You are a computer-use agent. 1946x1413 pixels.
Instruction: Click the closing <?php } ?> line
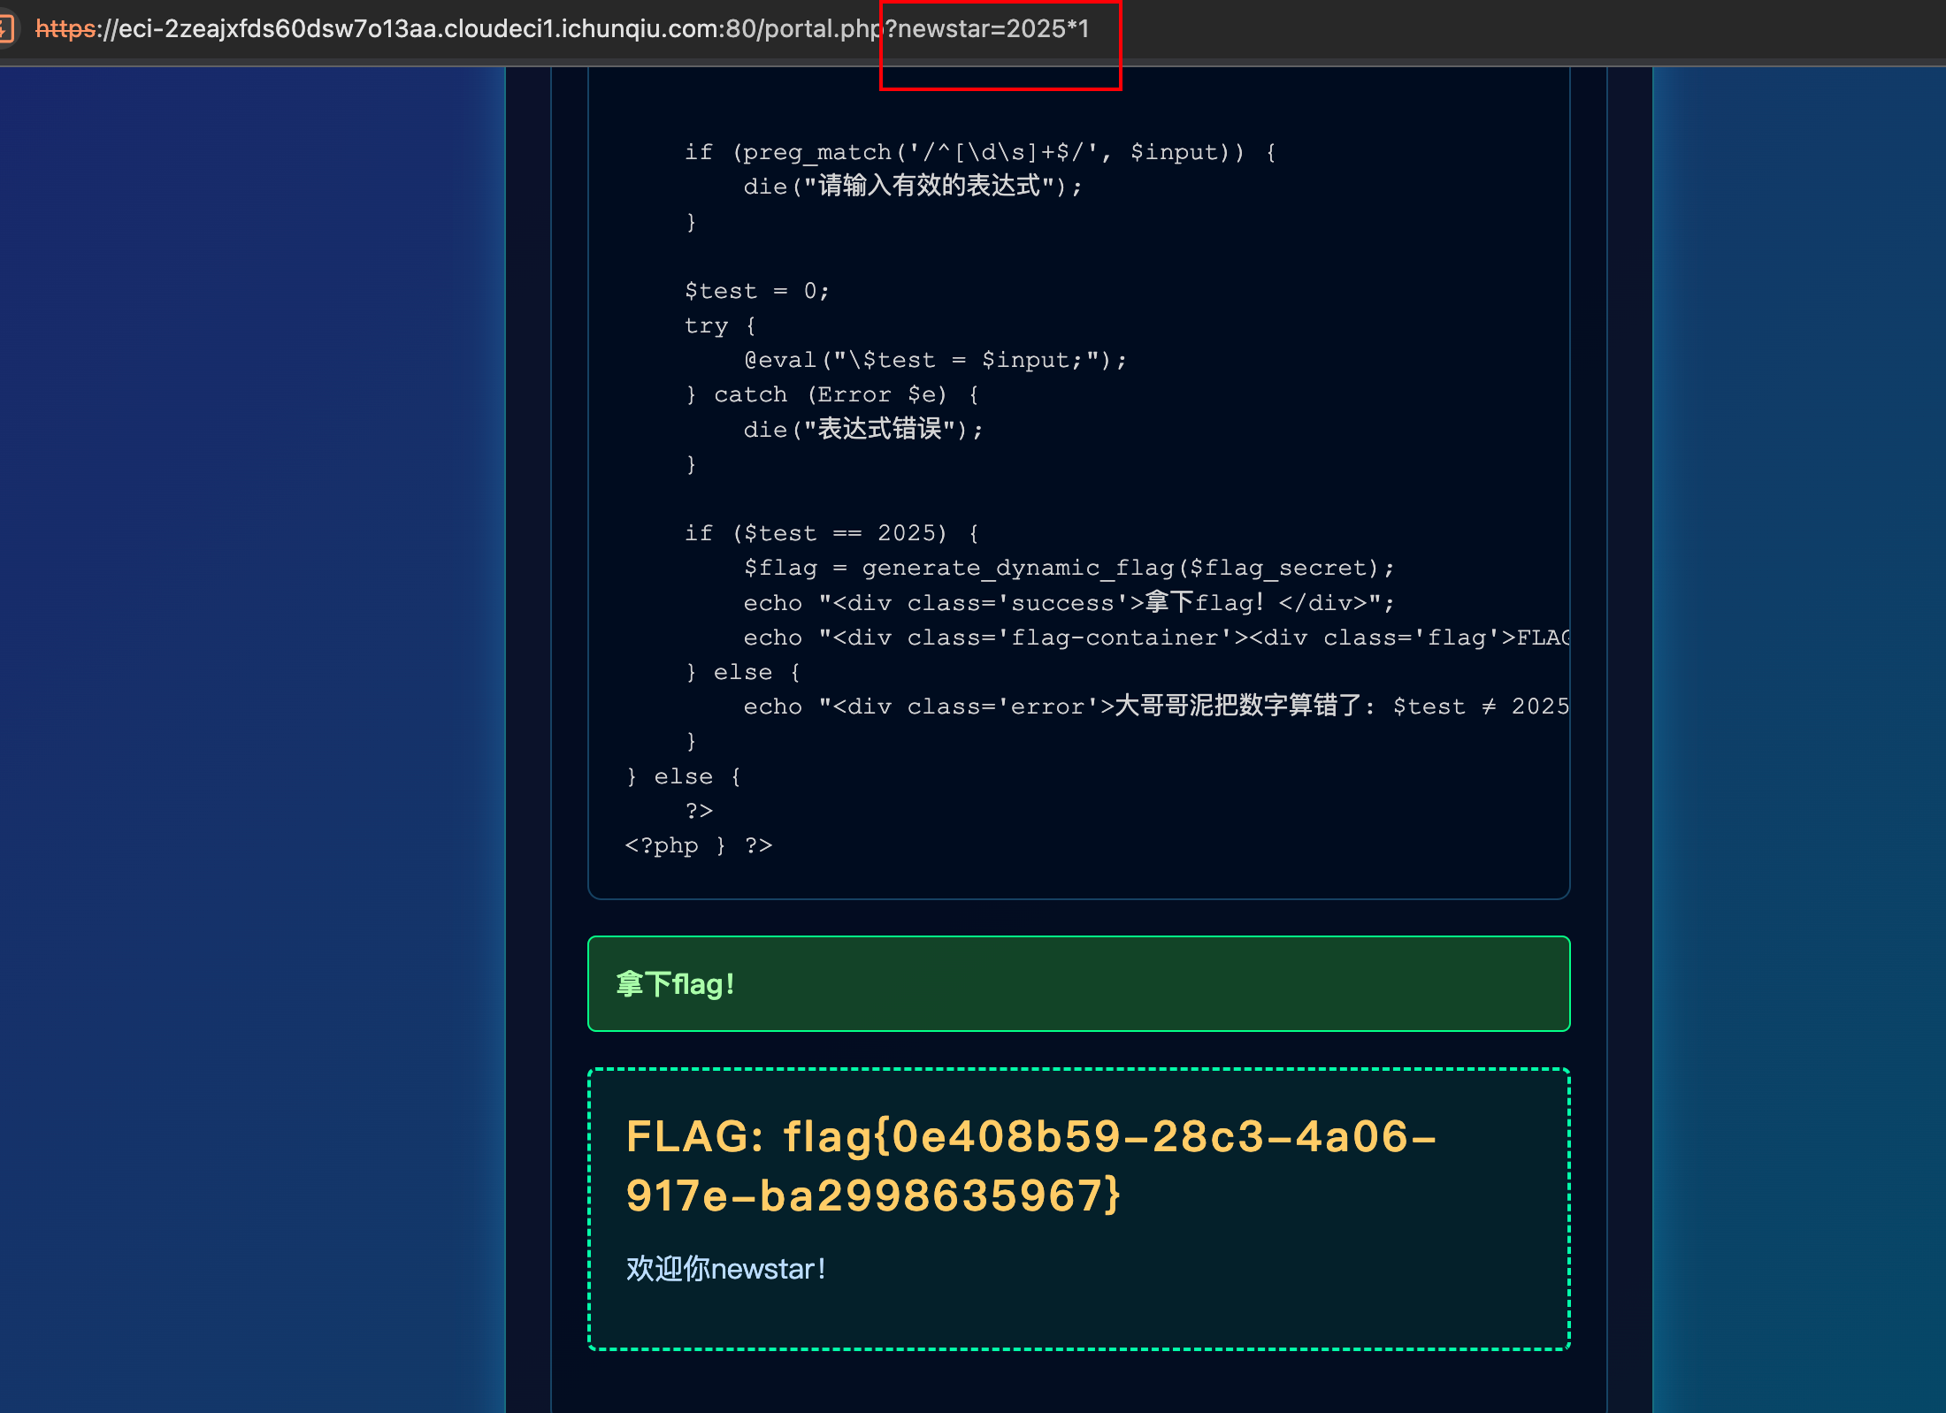[698, 845]
